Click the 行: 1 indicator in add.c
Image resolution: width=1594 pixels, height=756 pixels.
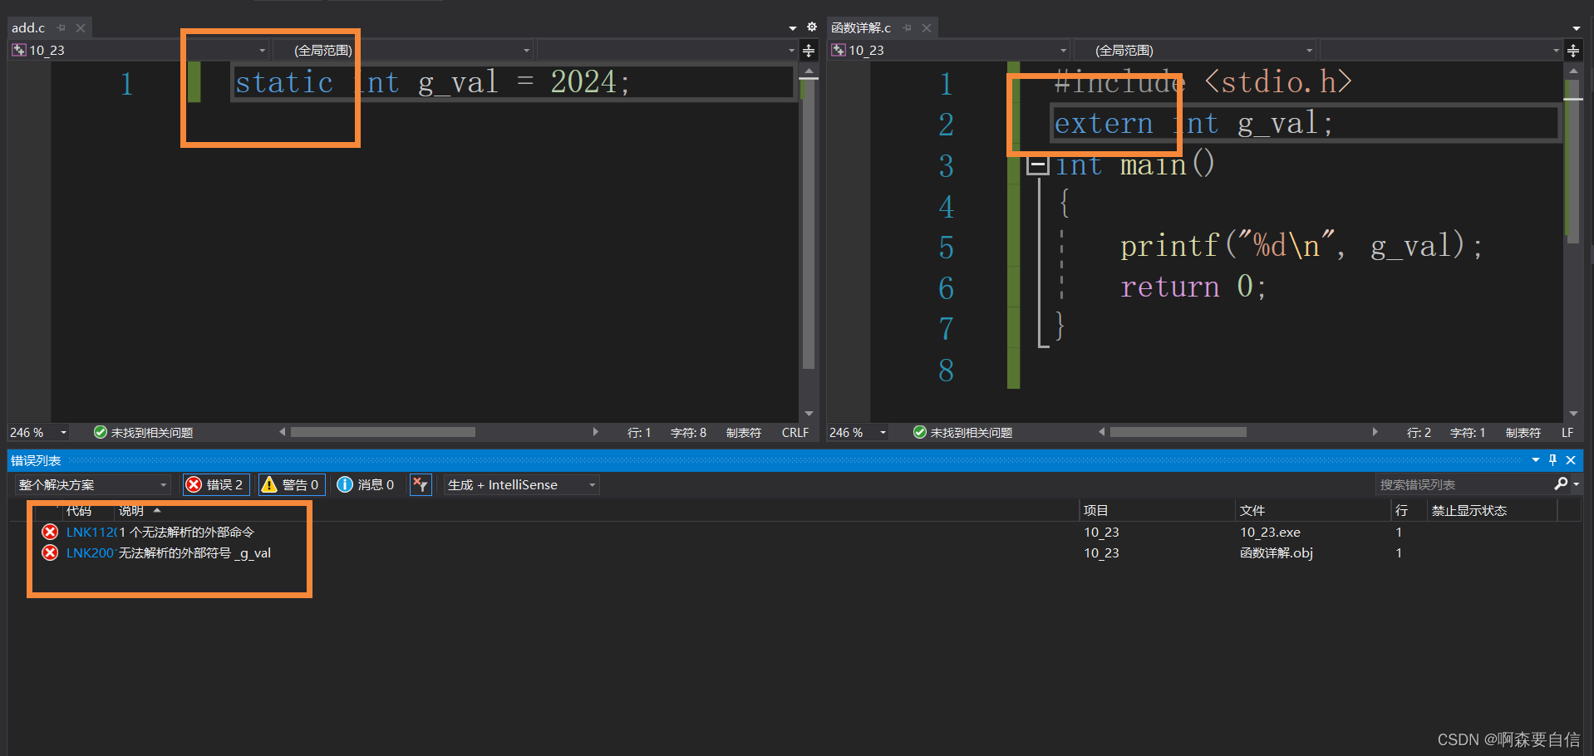click(639, 433)
